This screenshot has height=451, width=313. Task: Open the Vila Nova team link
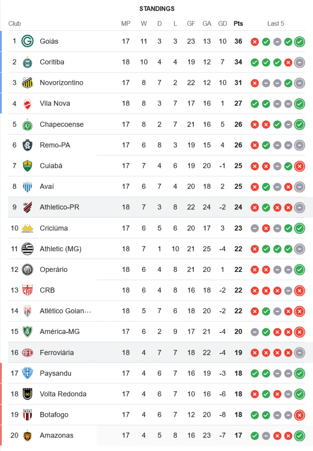55,104
